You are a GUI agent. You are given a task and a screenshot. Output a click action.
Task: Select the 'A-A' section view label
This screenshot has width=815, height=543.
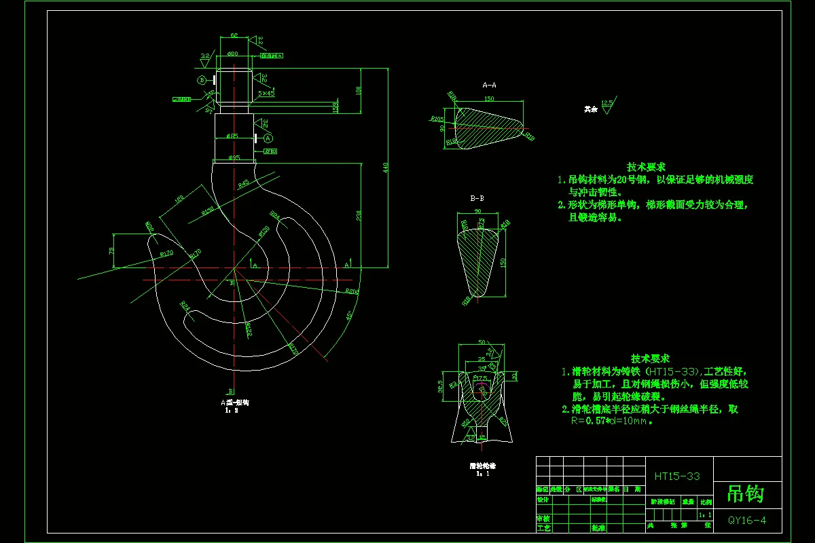(x=489, y=86)
